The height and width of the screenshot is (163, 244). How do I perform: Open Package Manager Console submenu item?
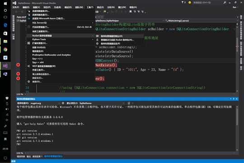coord(119,36)
